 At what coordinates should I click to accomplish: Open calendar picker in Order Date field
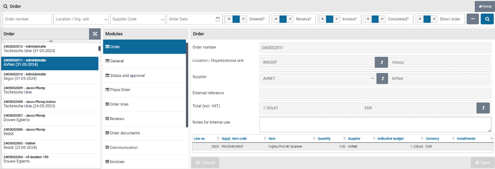(218, 19)
